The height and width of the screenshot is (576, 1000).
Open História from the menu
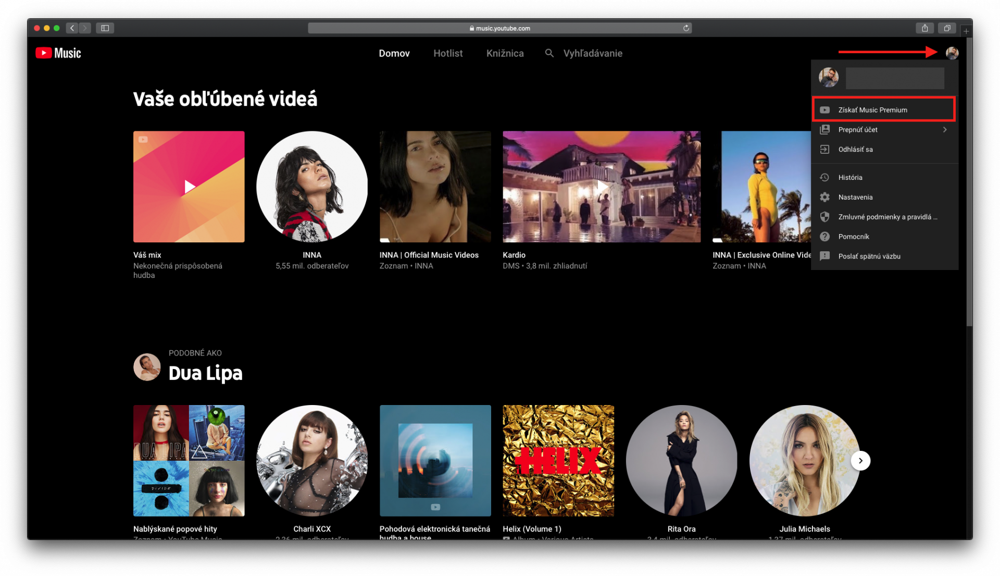coord(884,178)
